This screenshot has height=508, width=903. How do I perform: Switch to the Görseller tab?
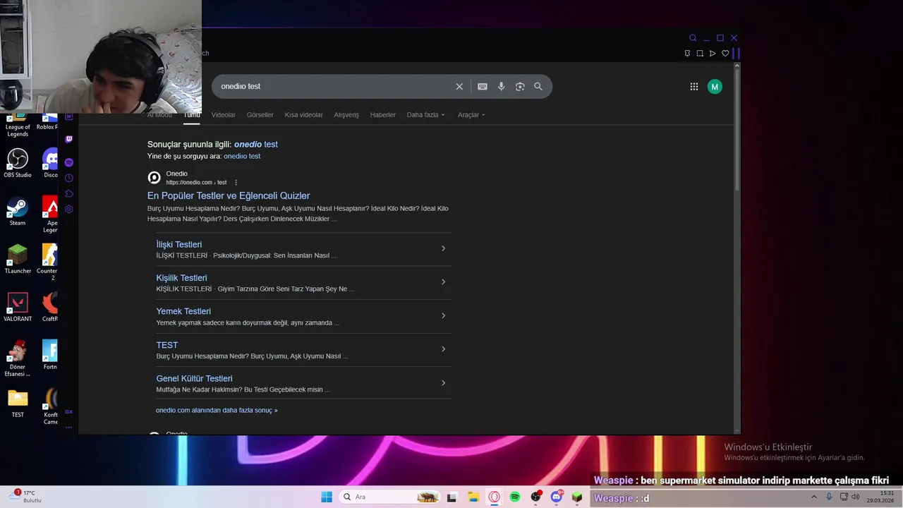pyautogui.click(x=260, y=115)
